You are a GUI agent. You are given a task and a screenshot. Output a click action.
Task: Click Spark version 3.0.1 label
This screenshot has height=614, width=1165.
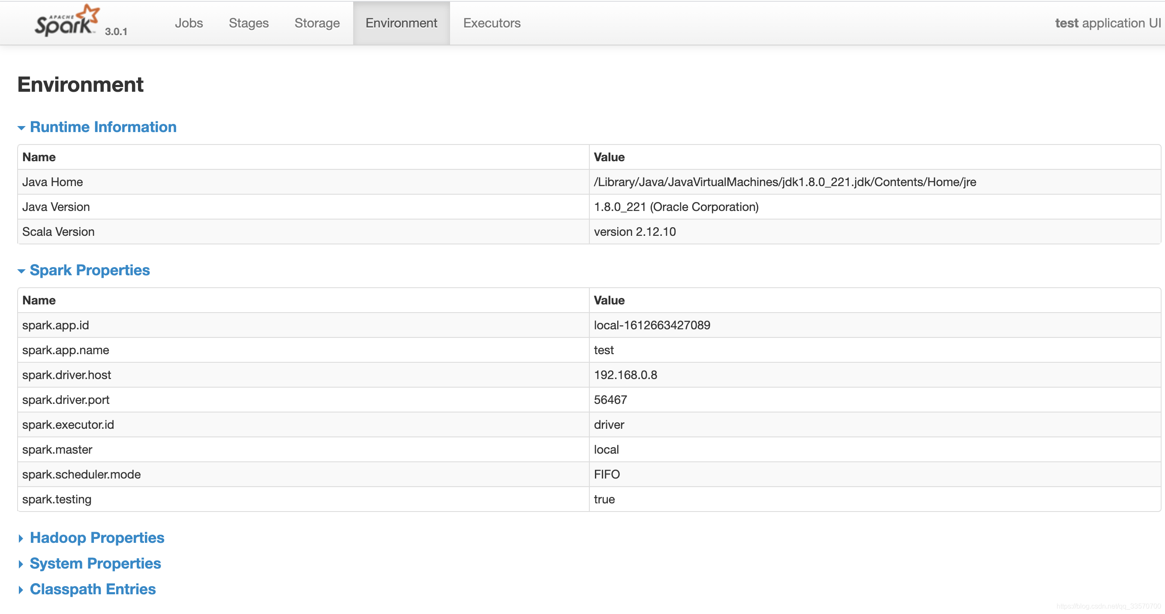116,32
